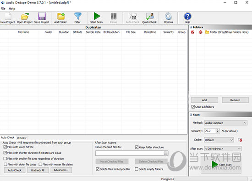This screenshot has height=181, width=252.
Task: Add Folder toolbar icon
Action: (x=60, y=18)
